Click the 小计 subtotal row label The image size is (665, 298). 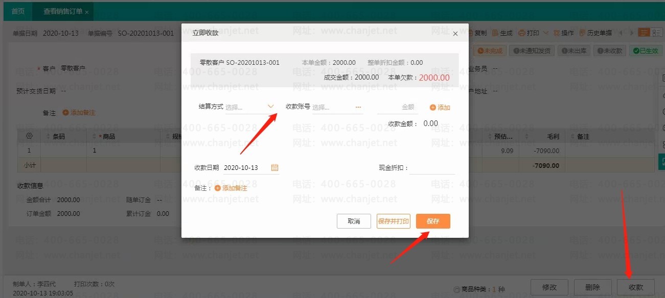point(29,165)
